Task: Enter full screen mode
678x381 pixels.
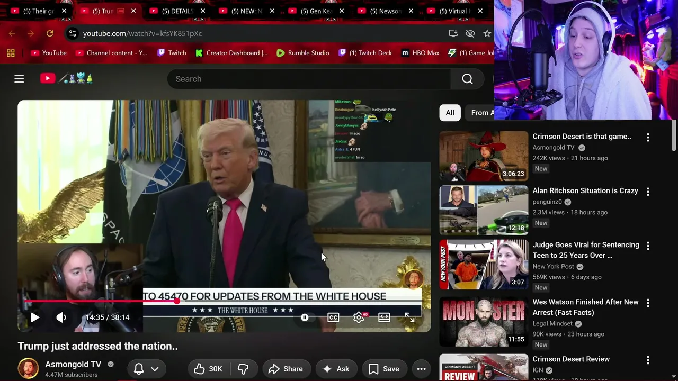Action: pos(409,317)
